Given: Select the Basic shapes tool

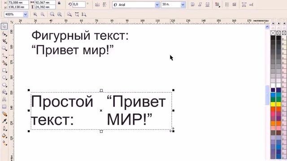Looking at the screenshot, I should pos(4,92).
